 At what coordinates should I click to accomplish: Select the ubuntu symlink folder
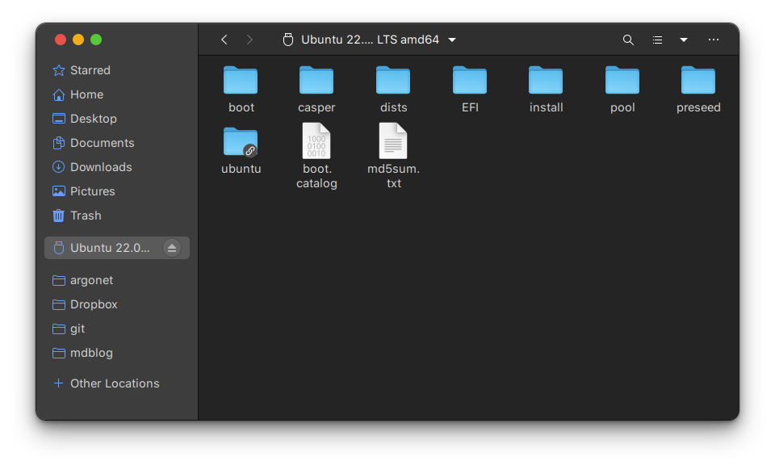click(x=241, y=150)
